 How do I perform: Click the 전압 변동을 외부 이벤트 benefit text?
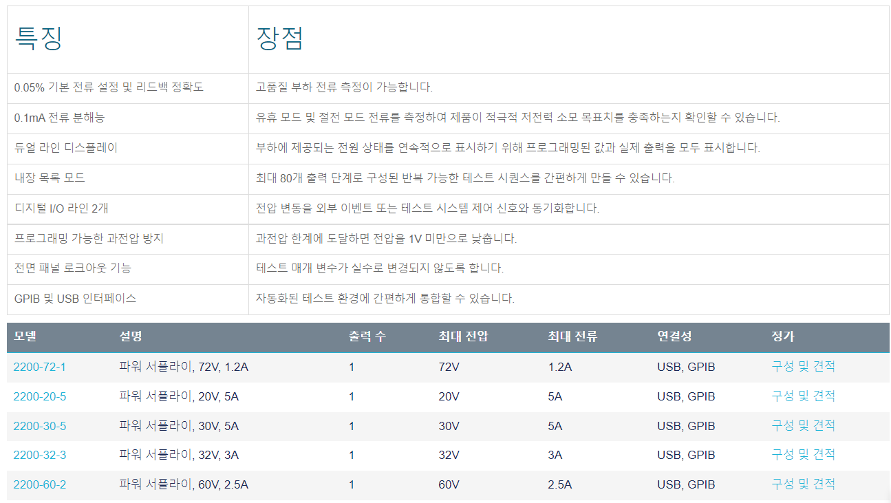pos(427,208)
